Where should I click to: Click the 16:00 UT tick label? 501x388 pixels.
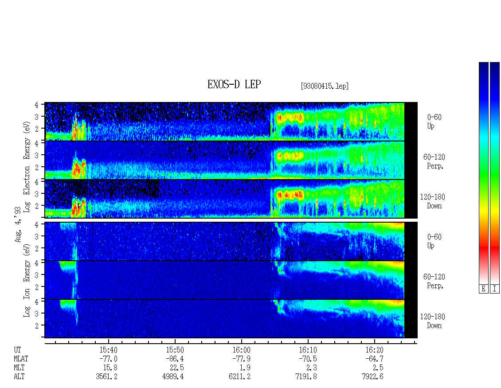pos(241,350)
